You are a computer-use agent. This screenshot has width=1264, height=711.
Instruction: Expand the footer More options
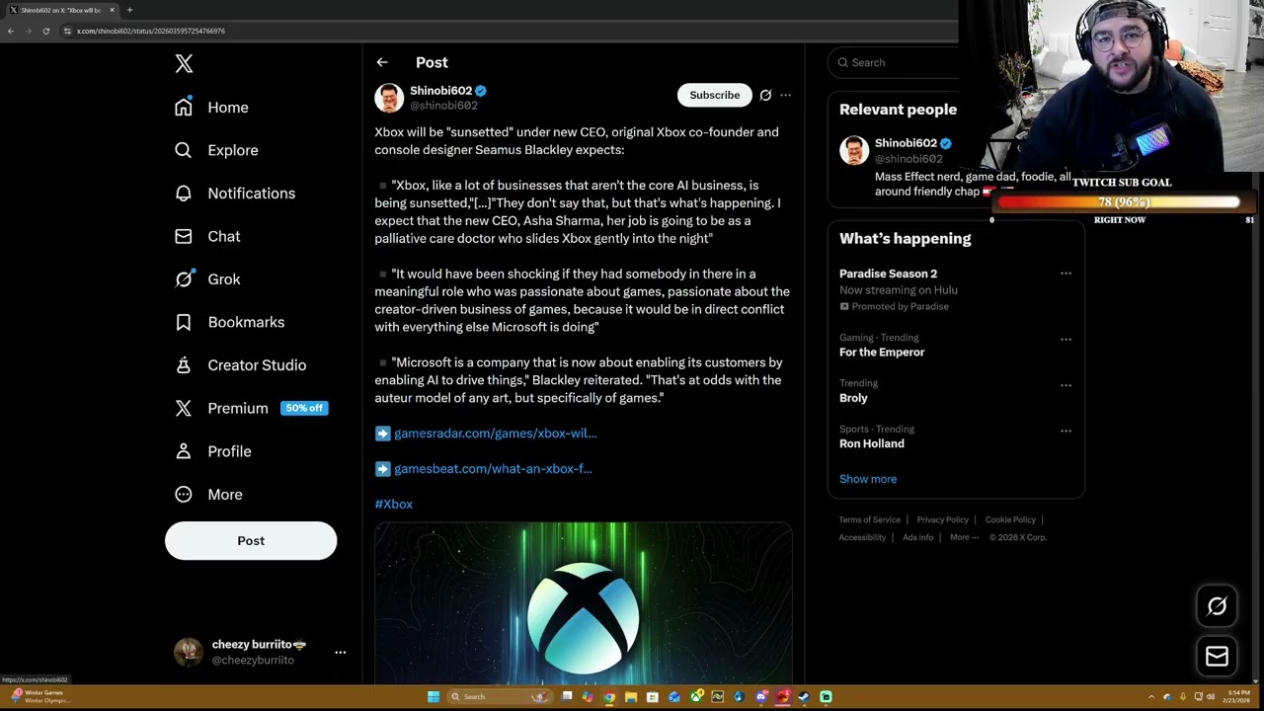point(964,537)
